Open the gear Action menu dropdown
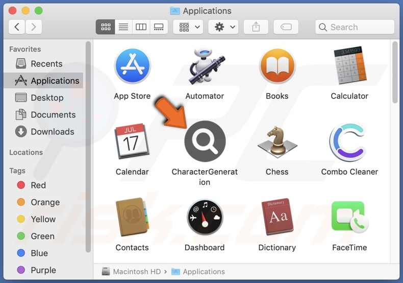This screenshot has width=403, height=283. [x=223, y=27]
